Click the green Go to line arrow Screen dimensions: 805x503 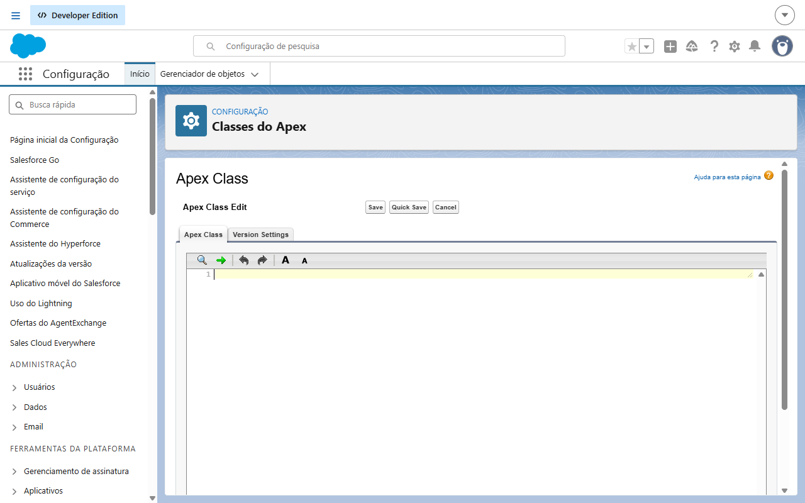221,260
